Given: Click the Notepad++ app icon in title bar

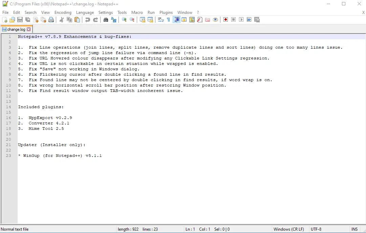Looking at the screenshot, I should click(5, 4).
